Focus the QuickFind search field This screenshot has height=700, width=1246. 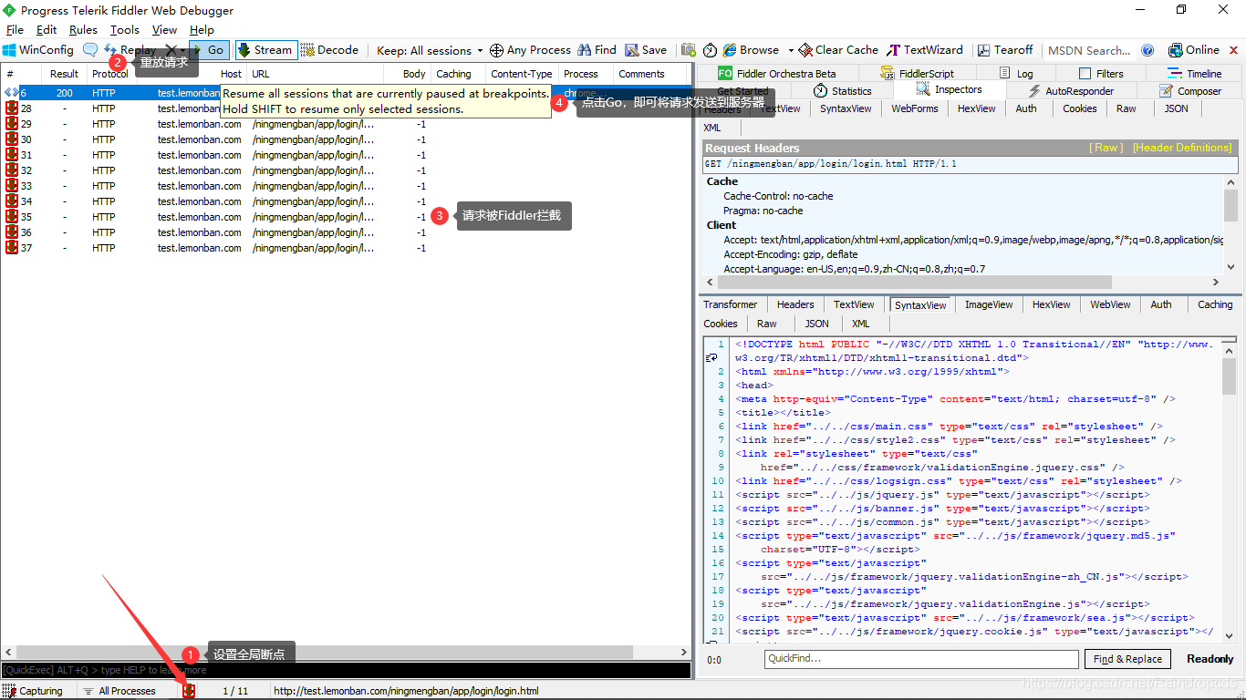pos(921,659)
